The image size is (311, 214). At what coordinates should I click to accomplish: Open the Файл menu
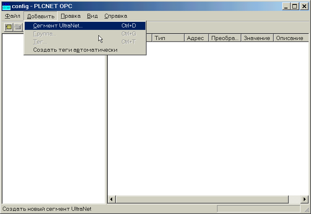13,16
